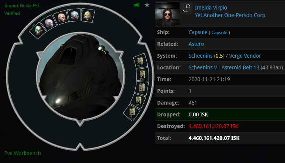The height and width of the screenshot is (163, 285).
Task: Click the middle hardwiring implant icon on right
Action: [x=142, y=88]
